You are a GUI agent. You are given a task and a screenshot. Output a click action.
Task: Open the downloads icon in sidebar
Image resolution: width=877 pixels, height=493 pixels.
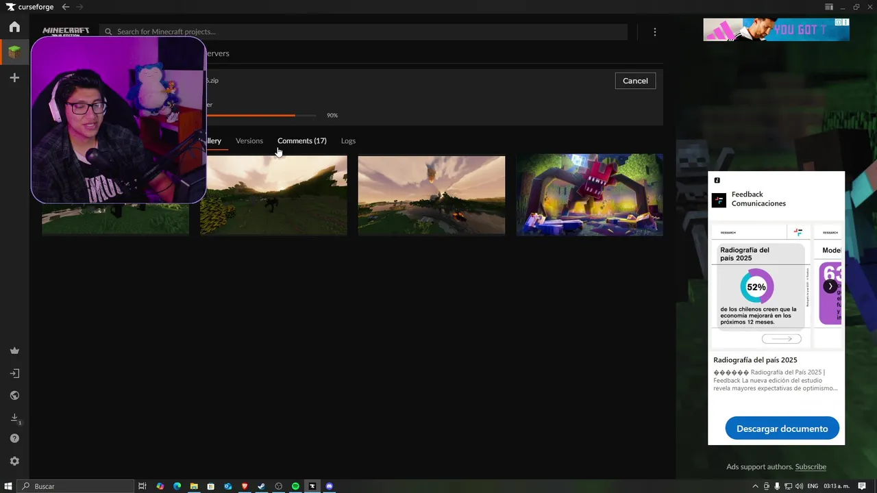[x=14, y=418]
